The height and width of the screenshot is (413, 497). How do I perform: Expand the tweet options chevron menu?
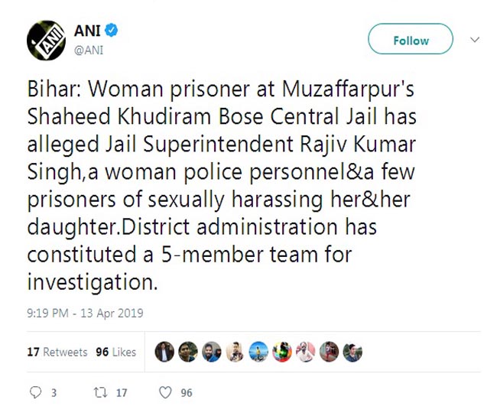click(x=474, y=39)
